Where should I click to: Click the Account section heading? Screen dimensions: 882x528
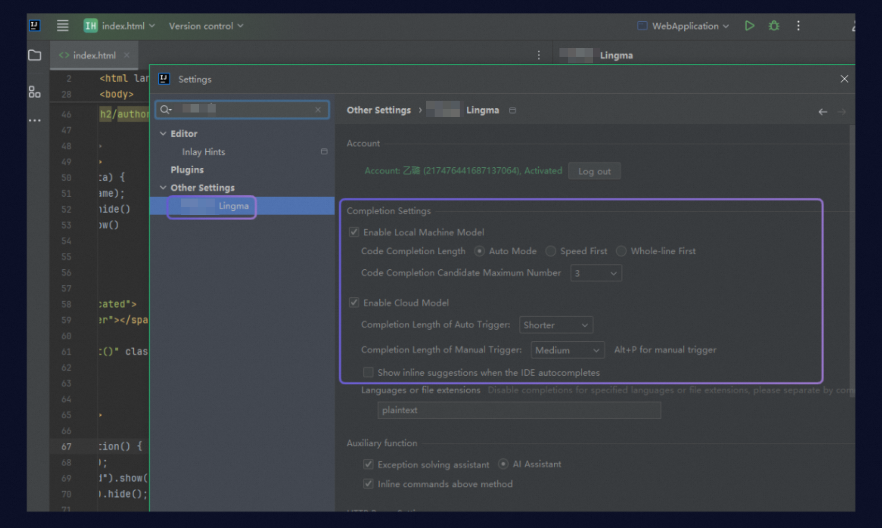363,143
